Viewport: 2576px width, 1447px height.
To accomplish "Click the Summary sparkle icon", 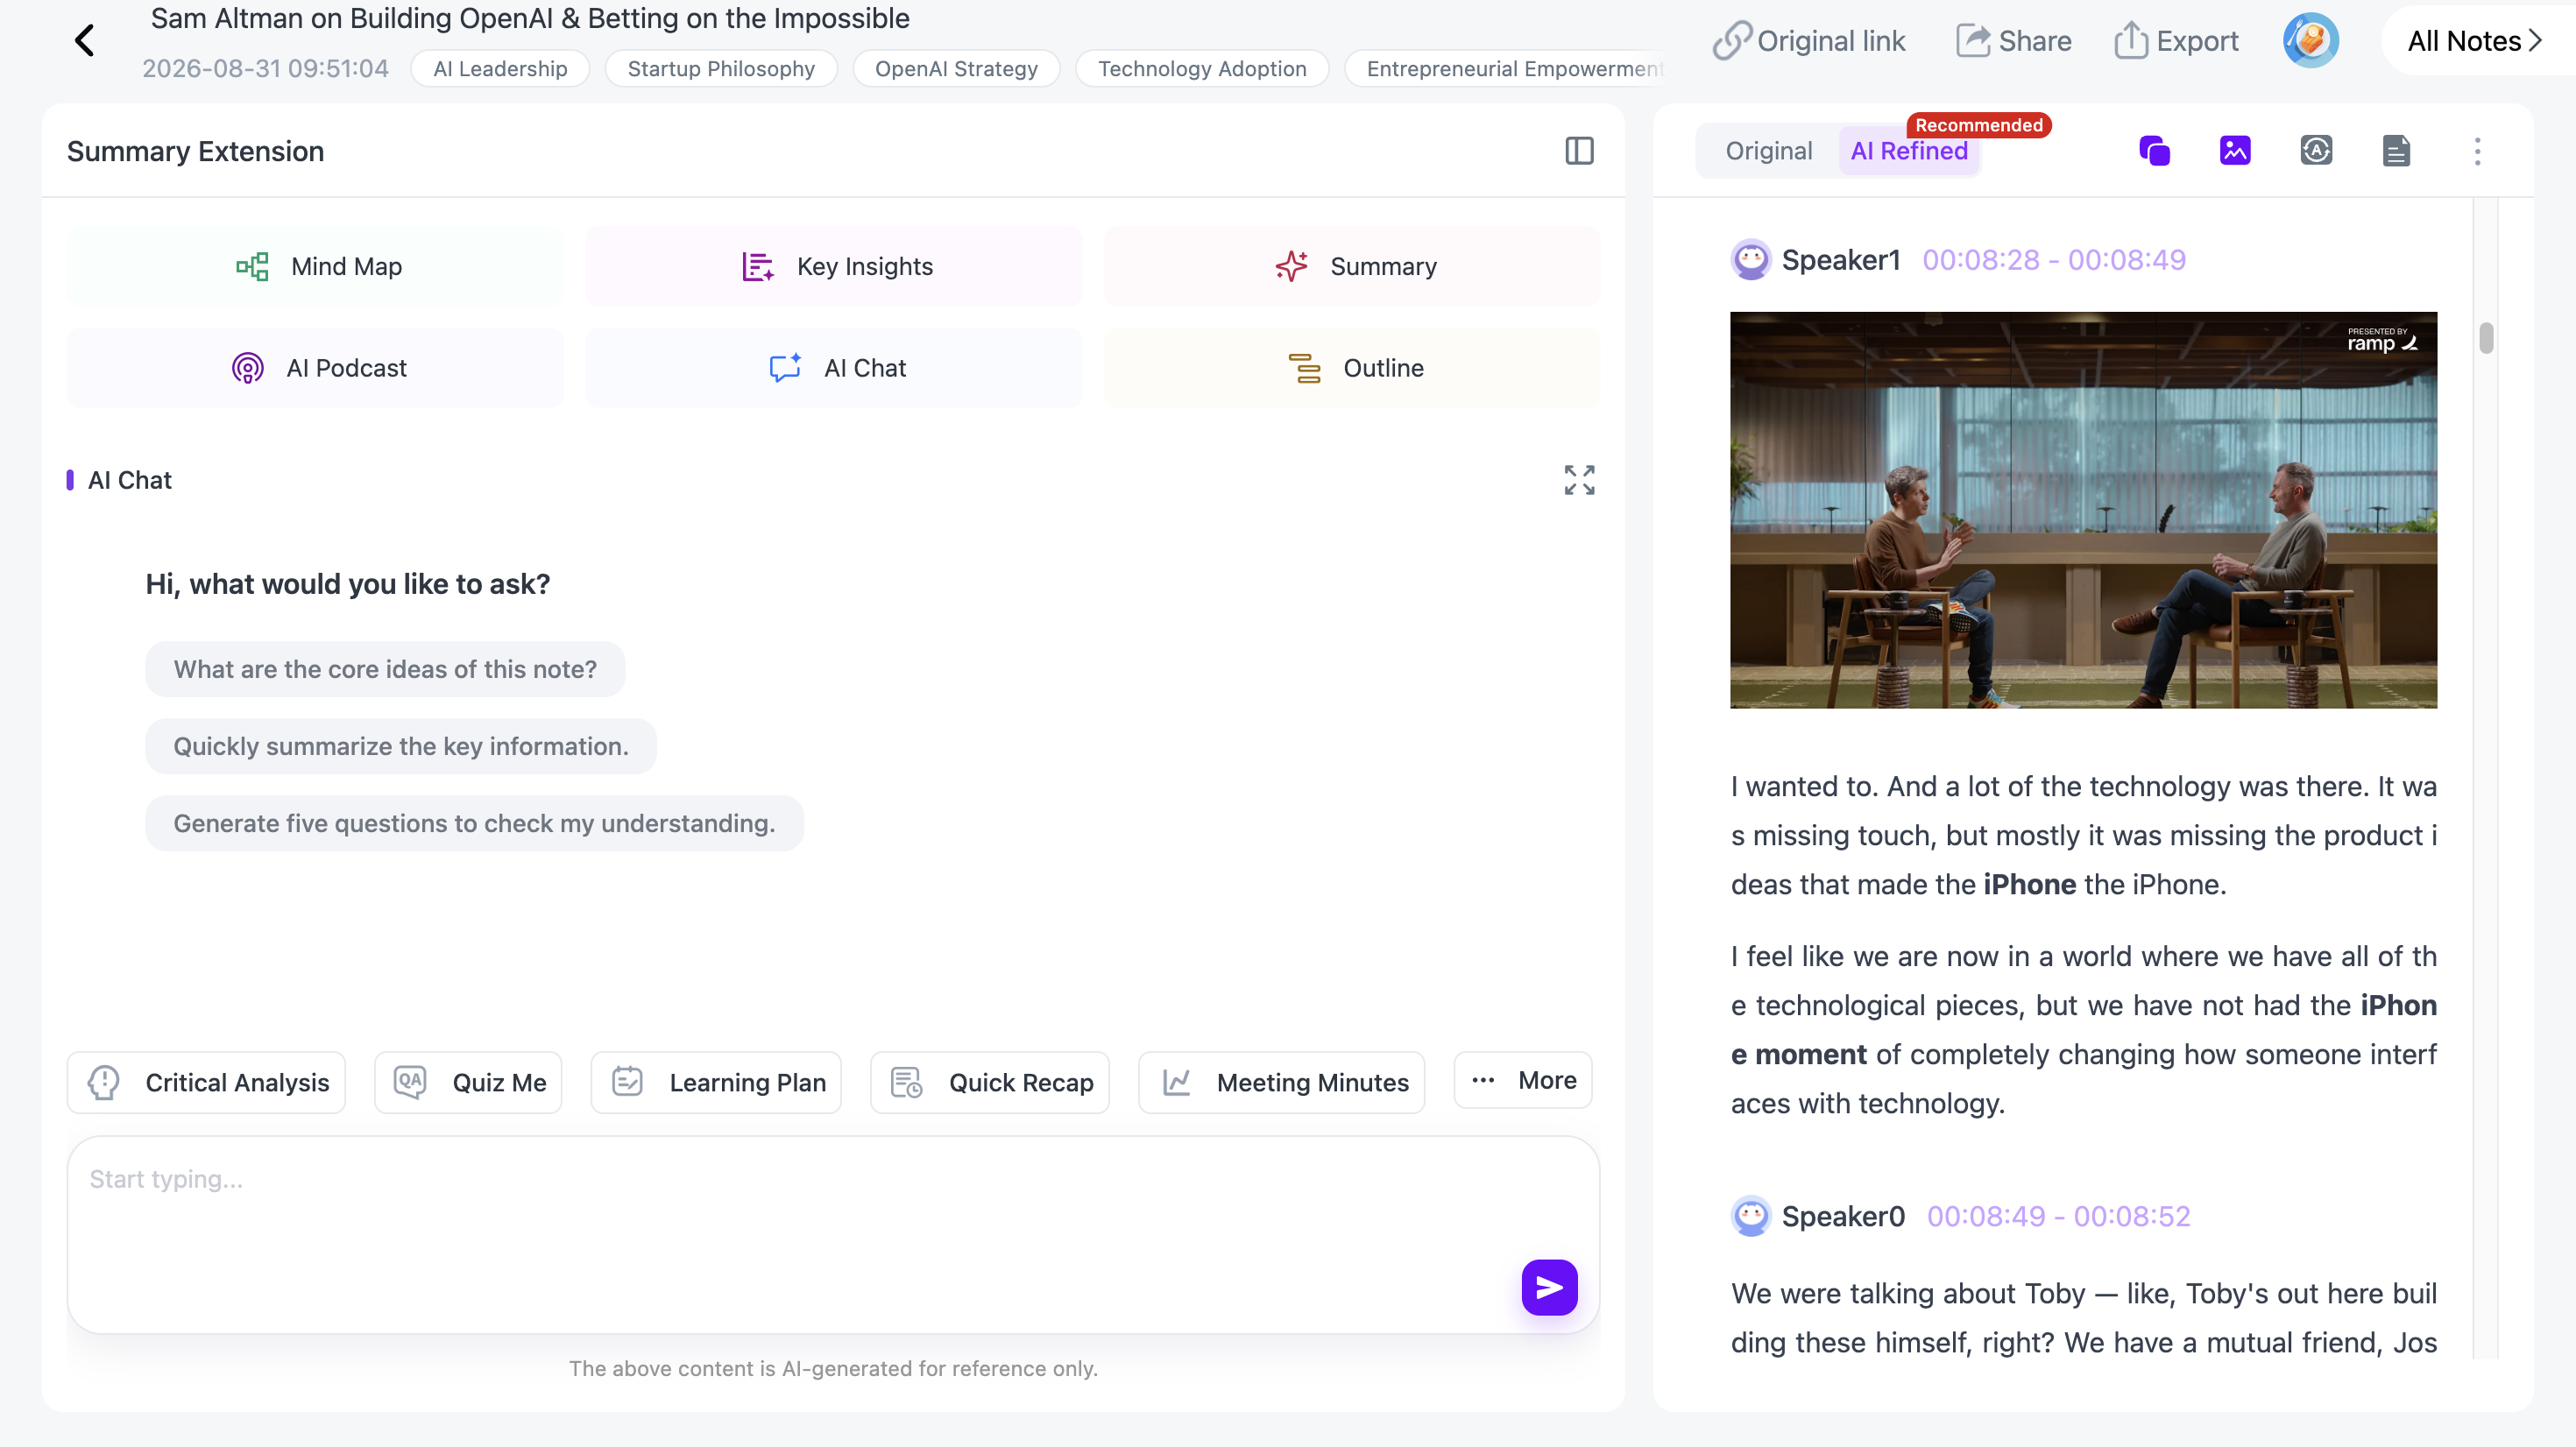I will (x=1291, y=266).
